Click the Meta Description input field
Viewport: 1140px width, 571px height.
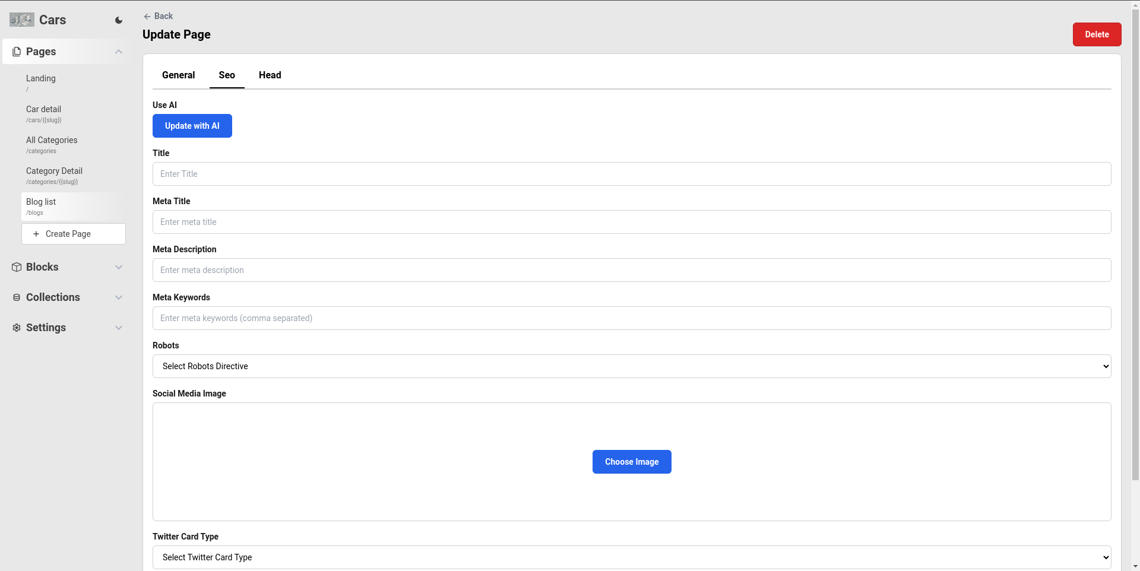pos(632,270)
